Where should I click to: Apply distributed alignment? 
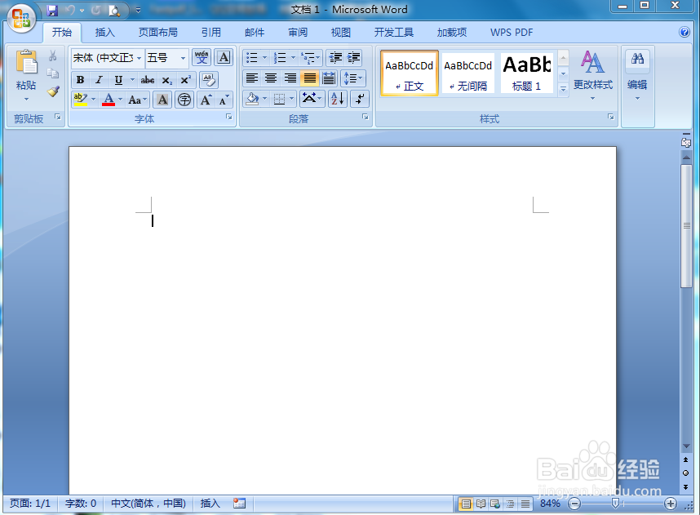[329, 78]
